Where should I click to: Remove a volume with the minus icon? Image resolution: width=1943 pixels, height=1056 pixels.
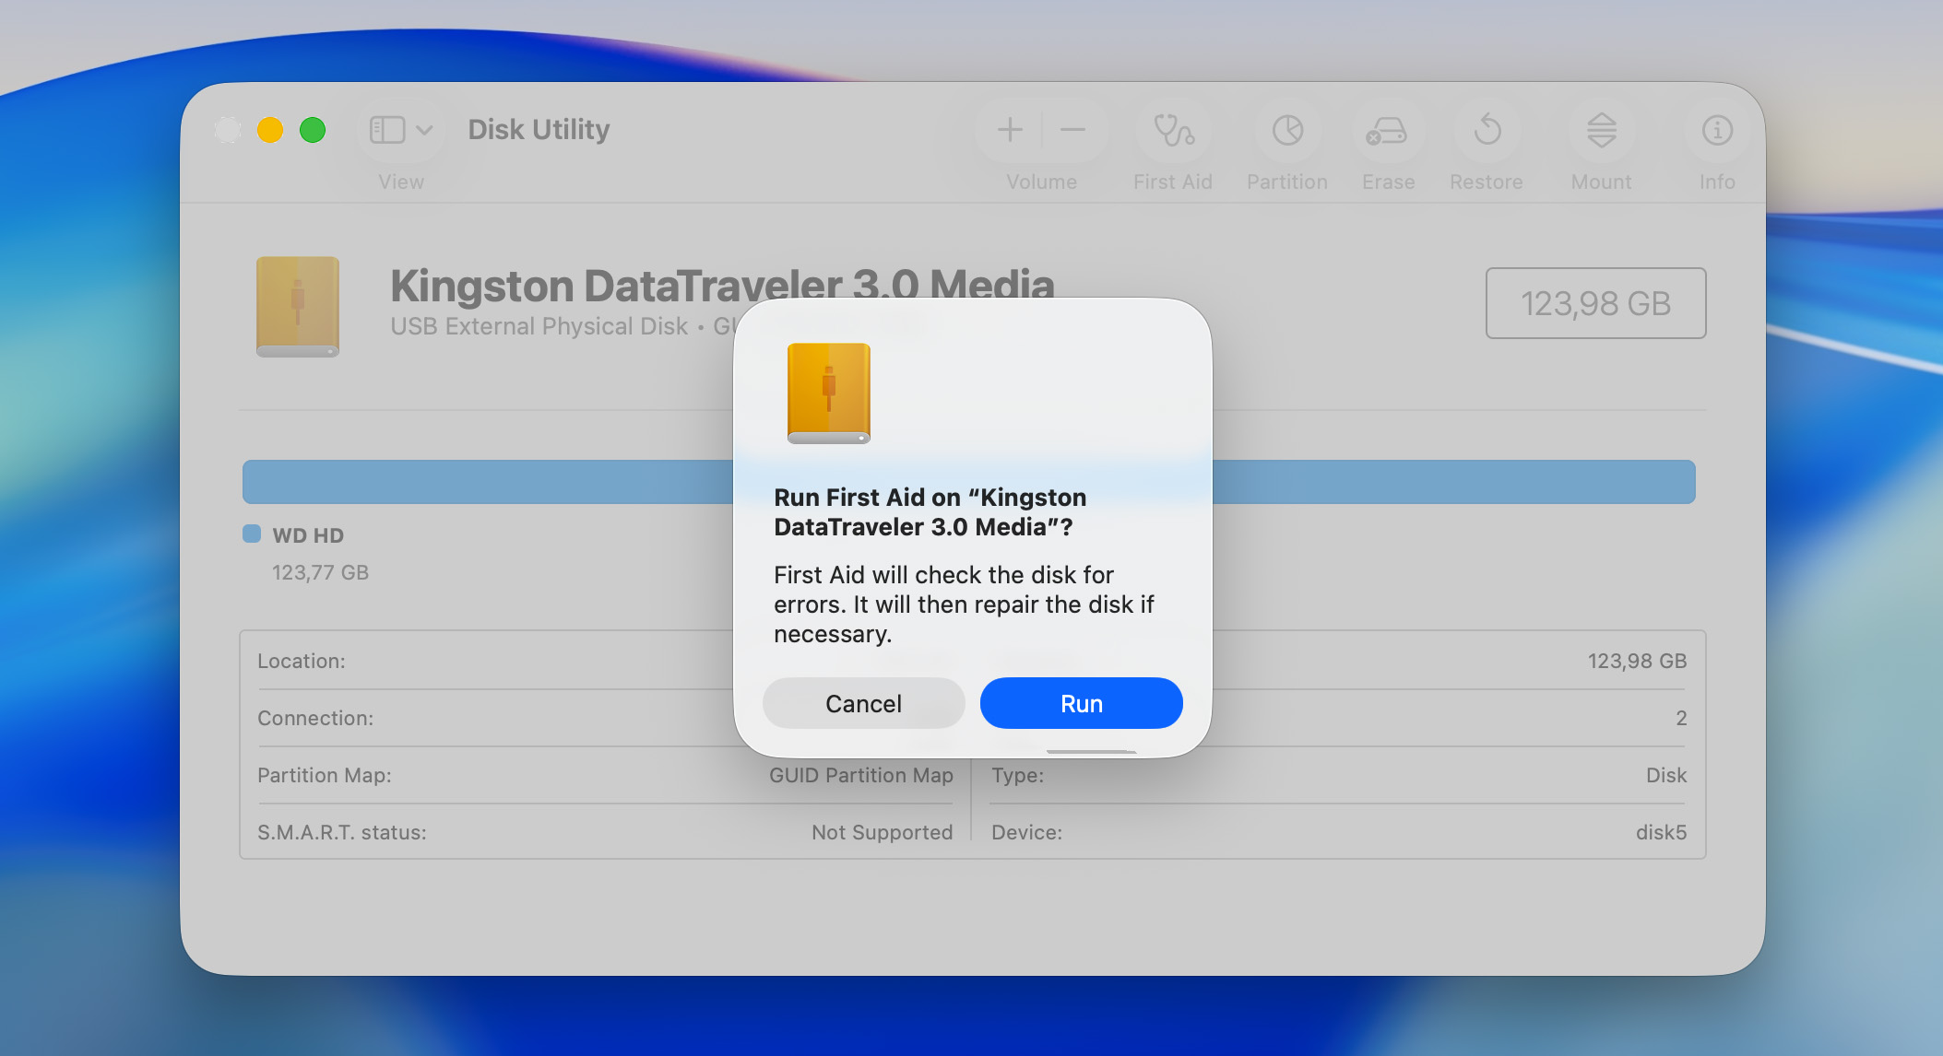(x=1072, y=130)
